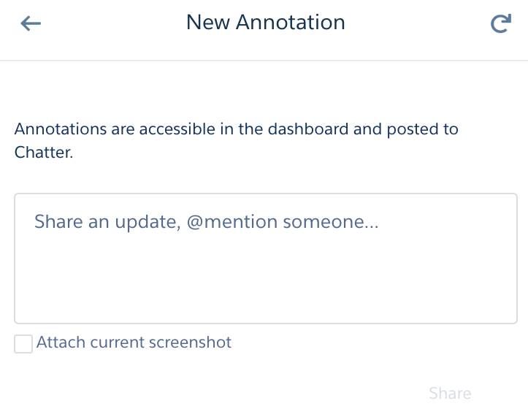Click the Share button

450,393
